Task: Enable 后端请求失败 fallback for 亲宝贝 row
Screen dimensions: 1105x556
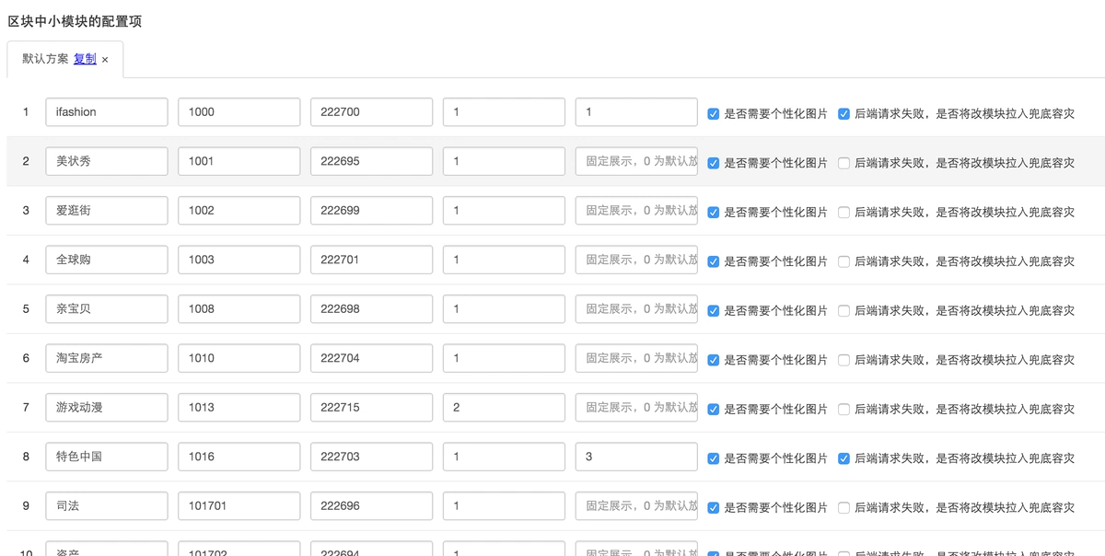Action: [x=843, y=311]
